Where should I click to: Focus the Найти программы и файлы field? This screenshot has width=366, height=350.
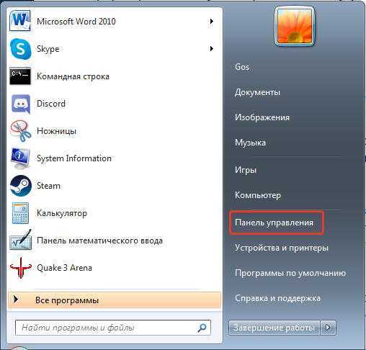point(113,328)
